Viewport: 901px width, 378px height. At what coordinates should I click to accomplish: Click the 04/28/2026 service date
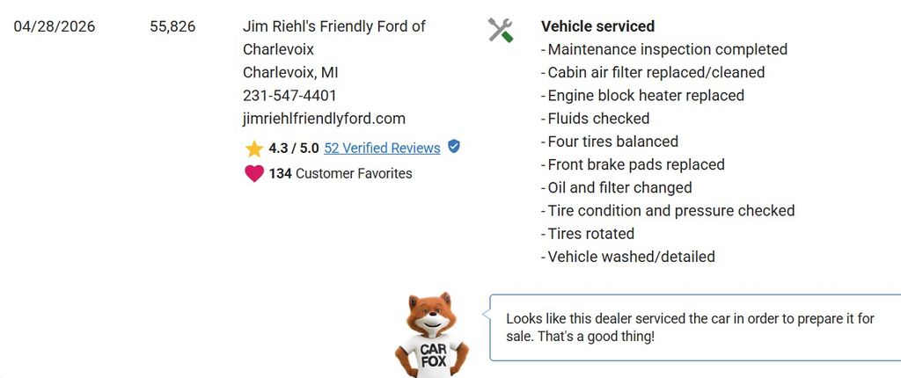55,26
